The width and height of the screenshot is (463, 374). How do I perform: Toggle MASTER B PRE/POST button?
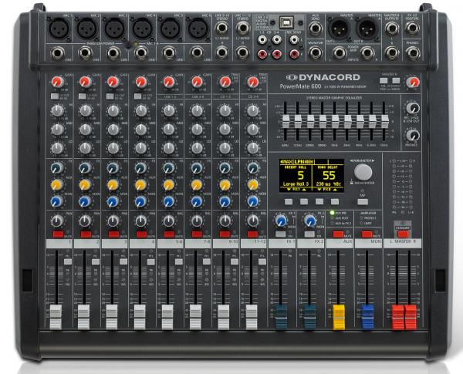(x=384, y=81)
